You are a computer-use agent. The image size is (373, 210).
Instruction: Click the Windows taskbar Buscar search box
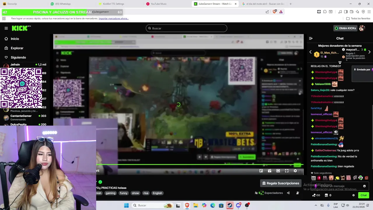(x=152, y=205)
